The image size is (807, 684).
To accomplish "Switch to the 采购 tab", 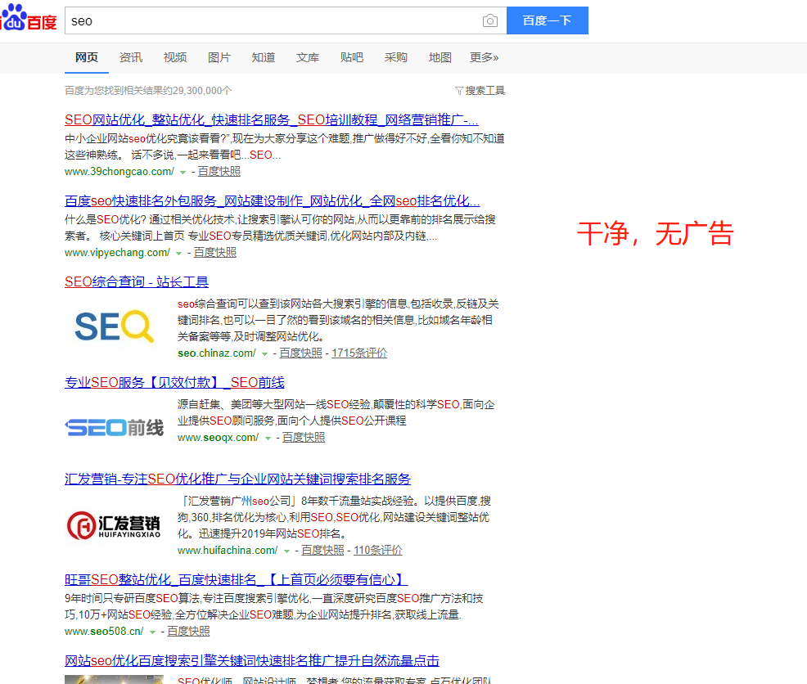I will point(396,57).
